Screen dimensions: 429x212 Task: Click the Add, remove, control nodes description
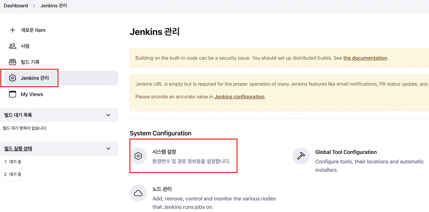click(214, 203)
